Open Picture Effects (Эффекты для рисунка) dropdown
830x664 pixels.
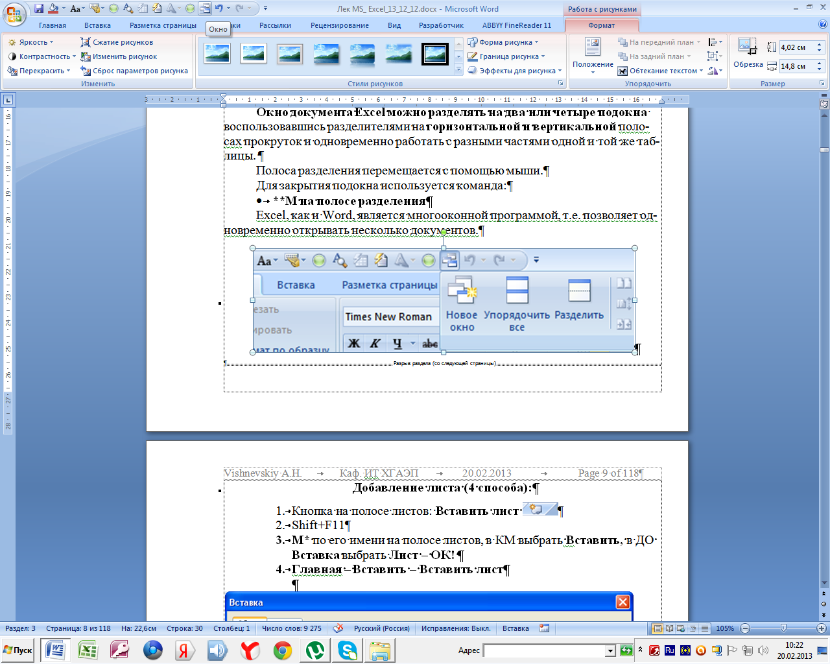point(515,71)
